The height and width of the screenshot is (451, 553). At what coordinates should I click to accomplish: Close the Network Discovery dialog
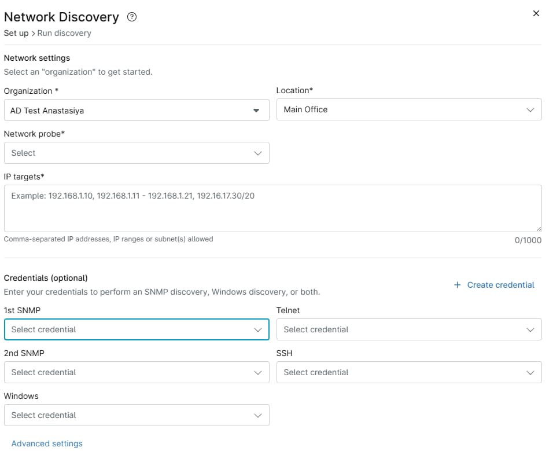pyautogui.click(x=536, y=13)
